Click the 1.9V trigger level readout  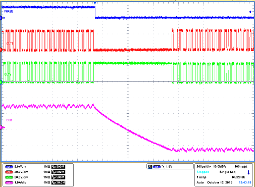tap(169, 167)
